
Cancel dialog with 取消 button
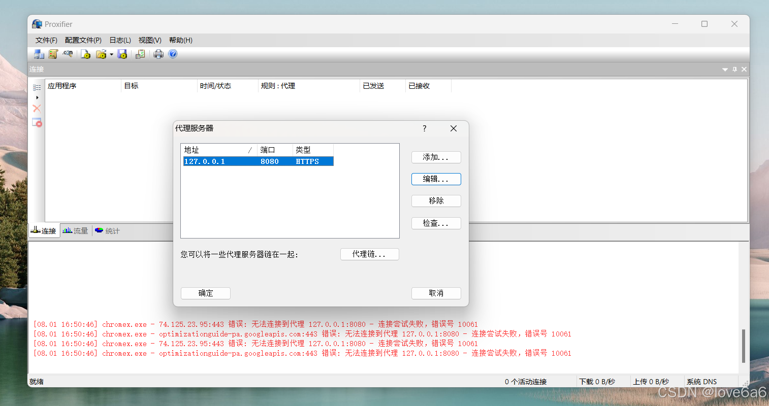coord(436,293)
